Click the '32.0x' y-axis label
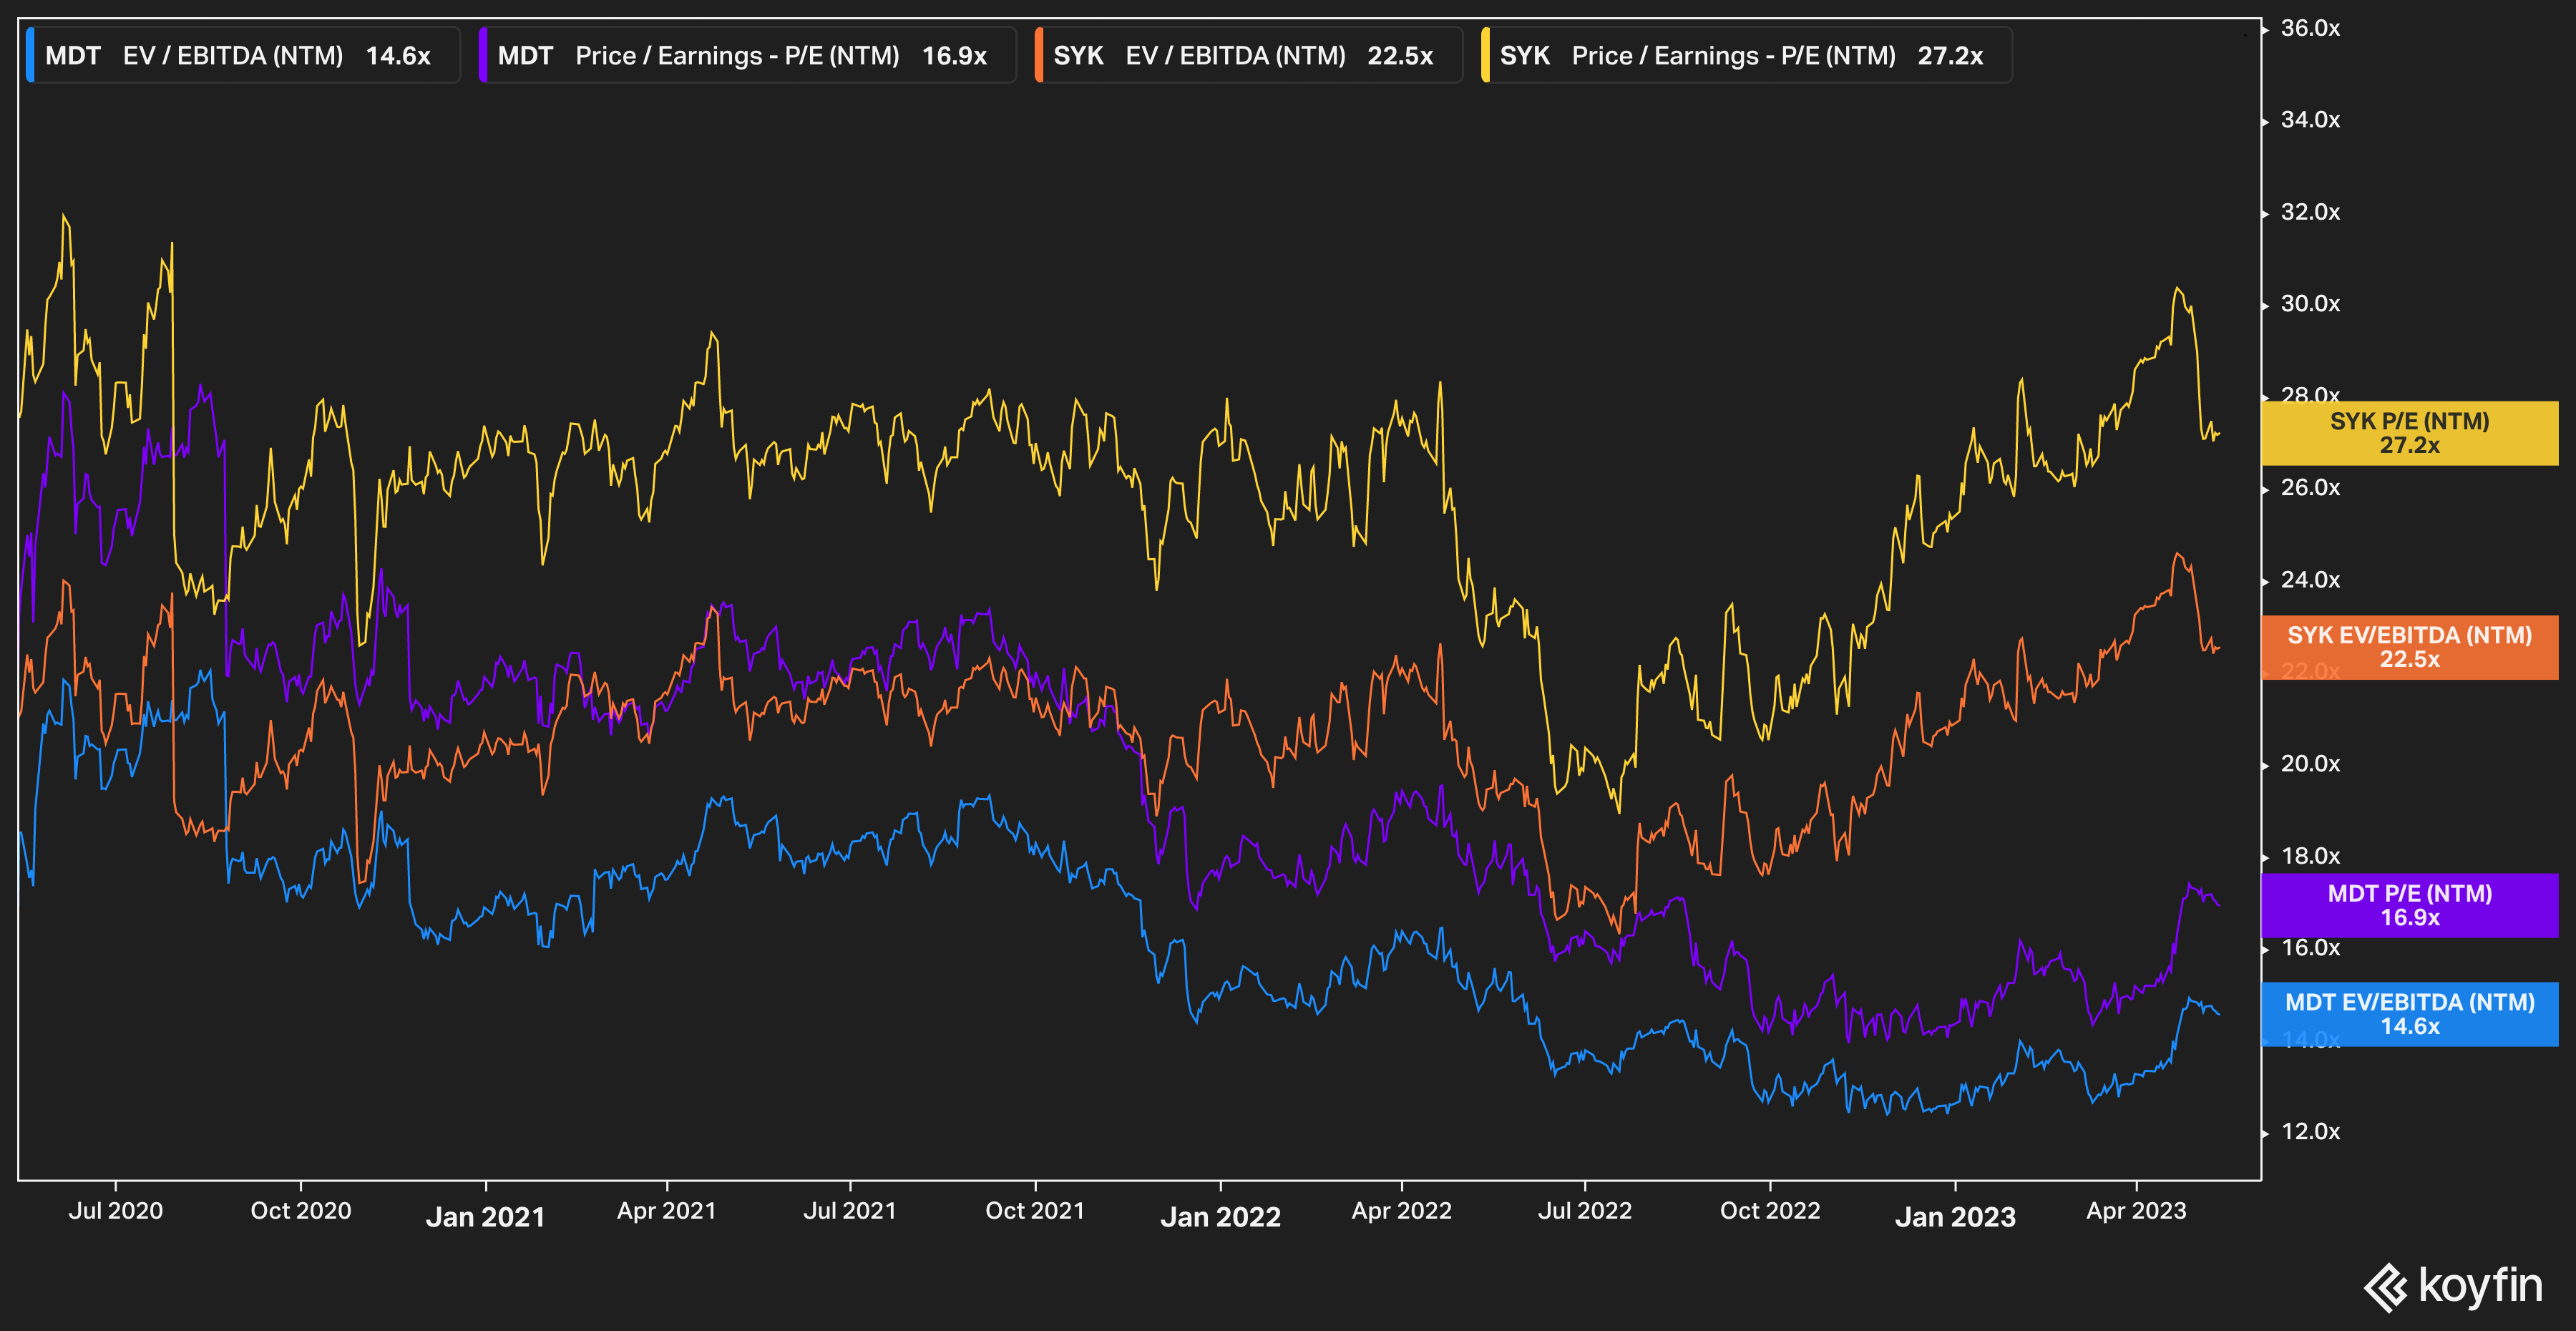Screen dimensions: 2576x1331 [x=2310, y=212]
